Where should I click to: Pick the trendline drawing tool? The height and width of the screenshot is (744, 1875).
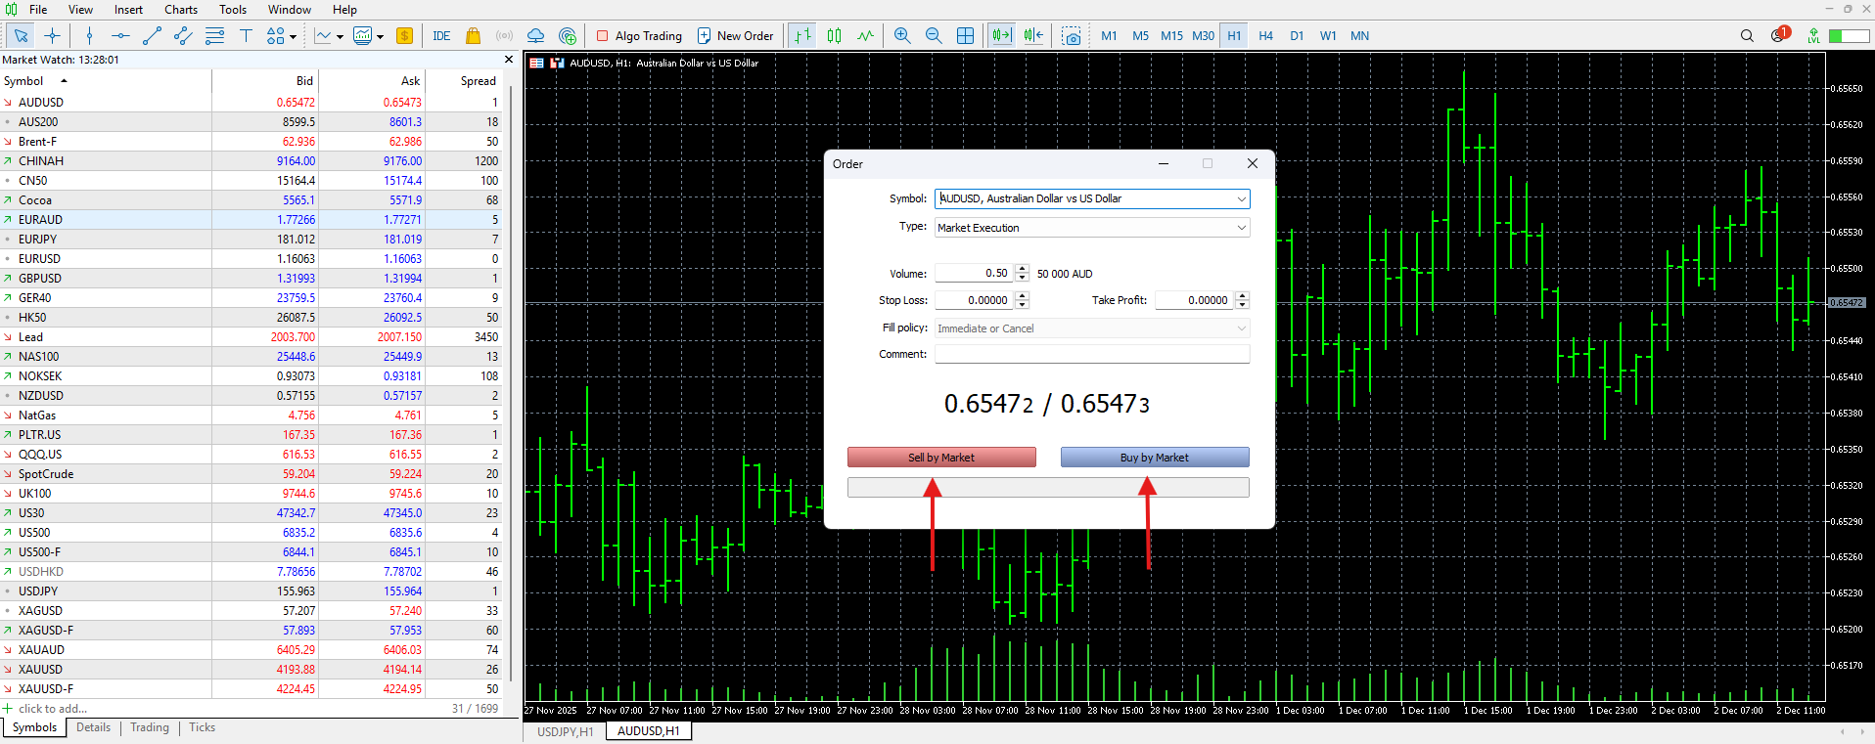point(152,36)
